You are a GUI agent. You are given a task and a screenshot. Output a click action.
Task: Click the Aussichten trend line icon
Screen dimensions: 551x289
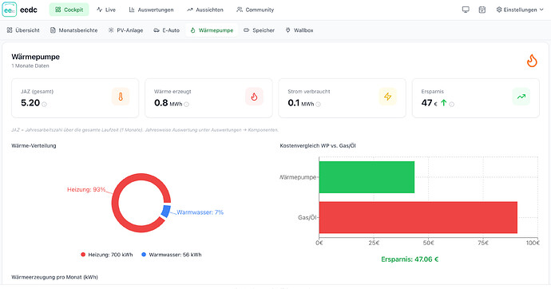pos(190,10)
